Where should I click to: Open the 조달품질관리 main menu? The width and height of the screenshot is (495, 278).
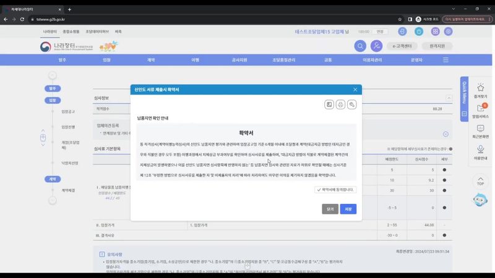point(284,60)
